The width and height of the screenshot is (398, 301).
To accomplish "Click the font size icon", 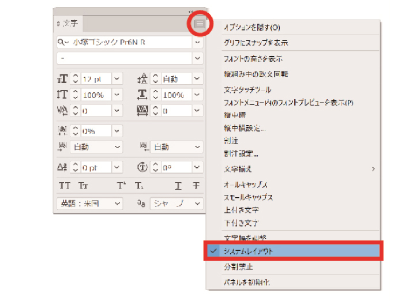I will (62, 78).
